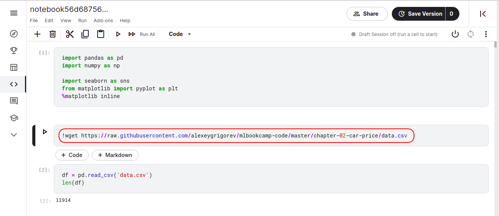Open the Run menu

point(82,21)
